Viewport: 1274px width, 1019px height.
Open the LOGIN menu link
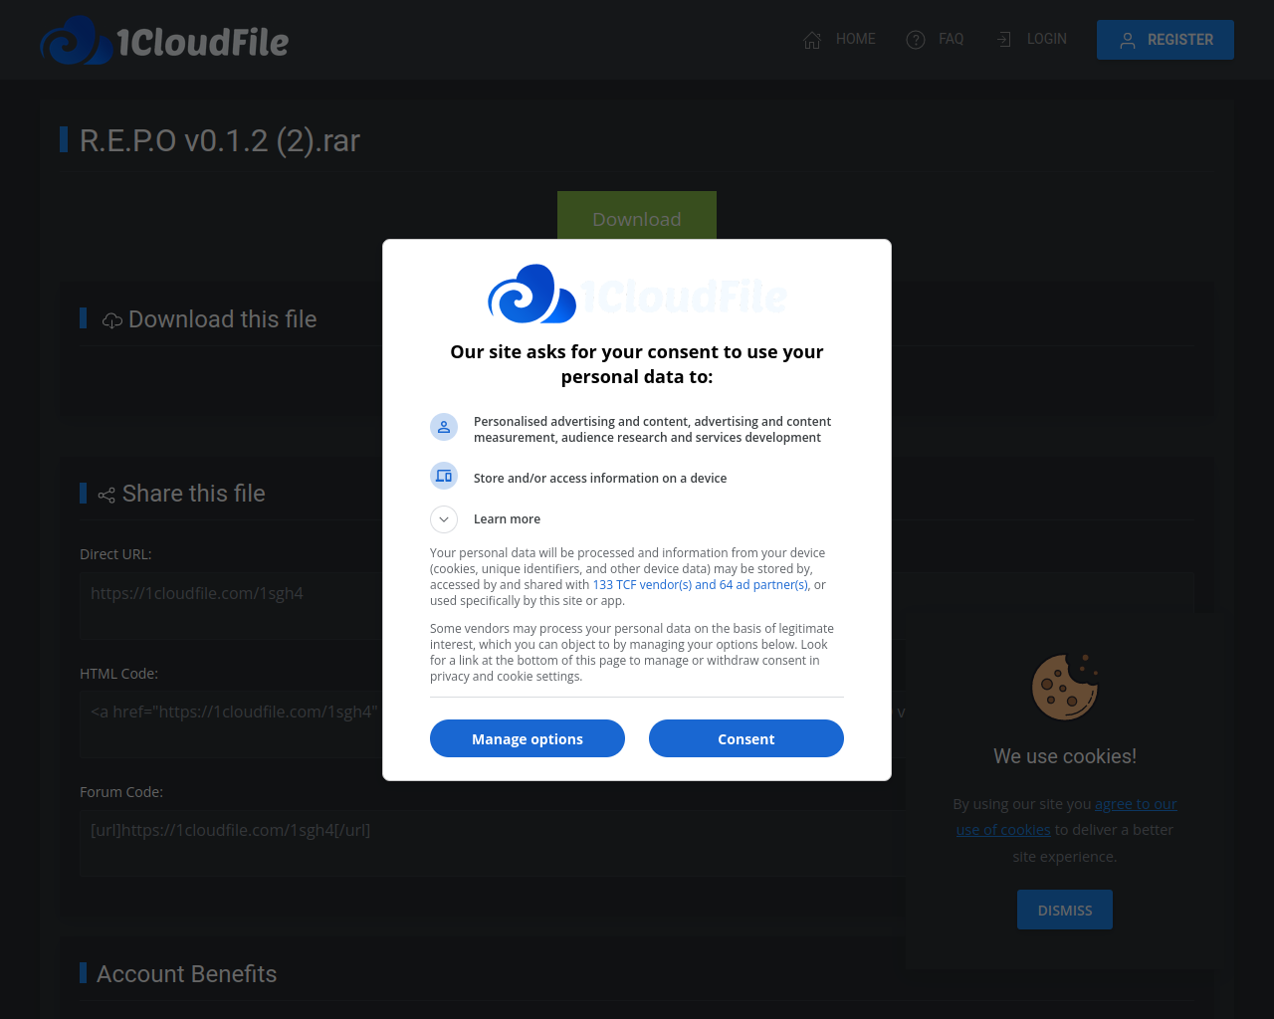1046,39
